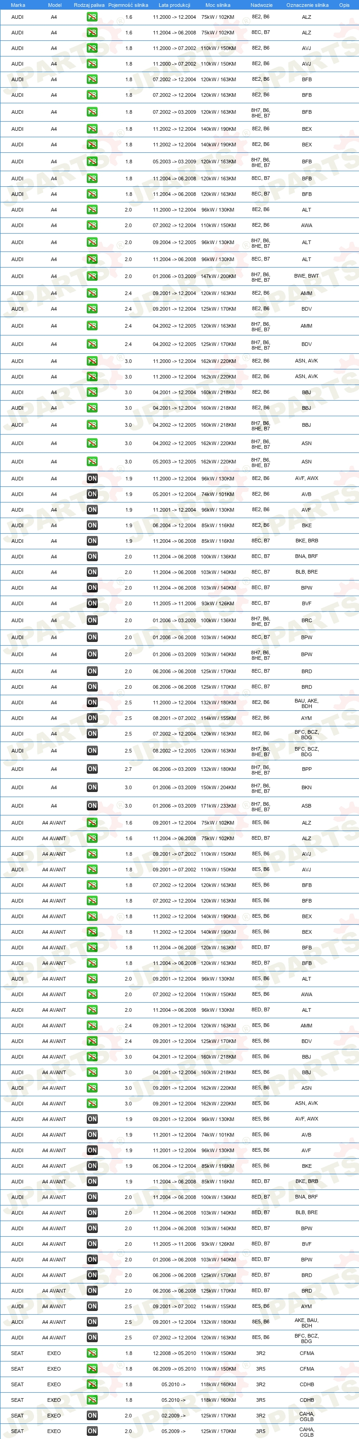Select the BKN engine code cell

click(307, 788)
